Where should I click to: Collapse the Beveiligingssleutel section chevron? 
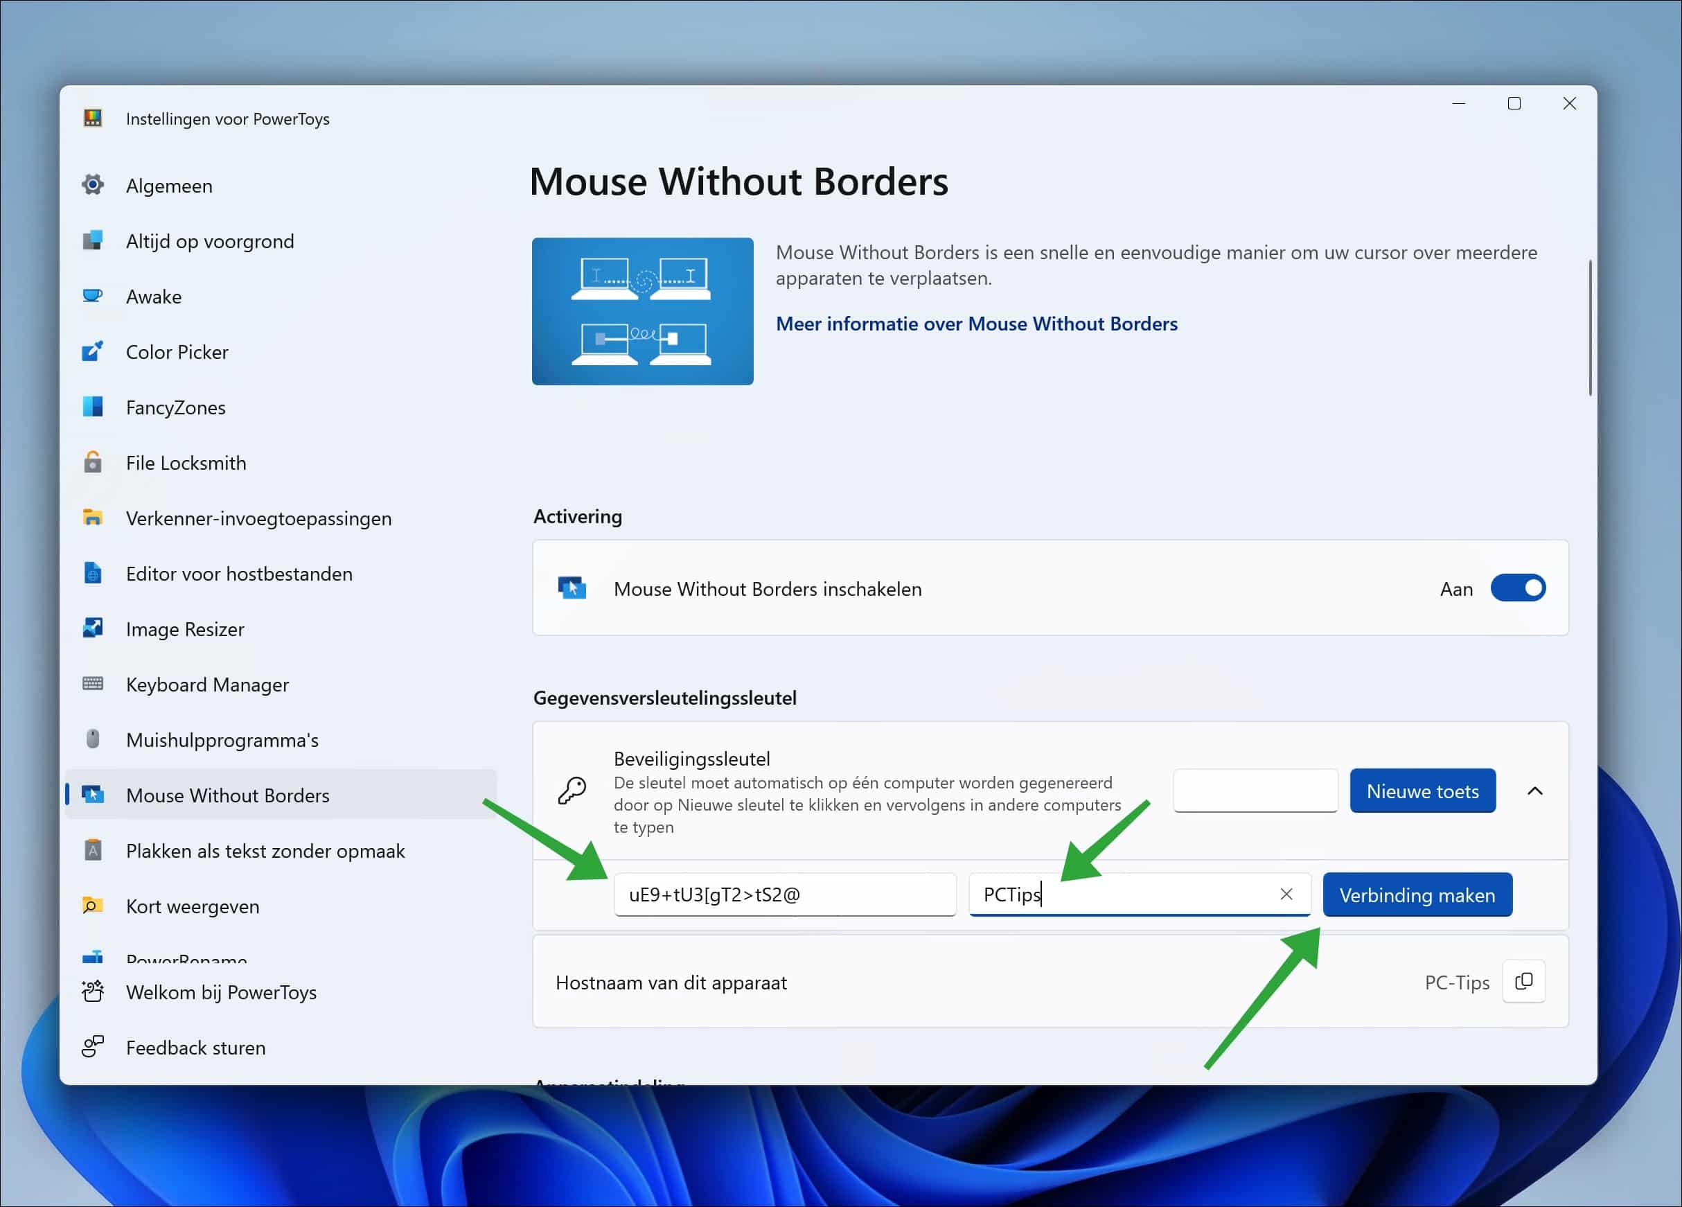tap(1534, 791)
